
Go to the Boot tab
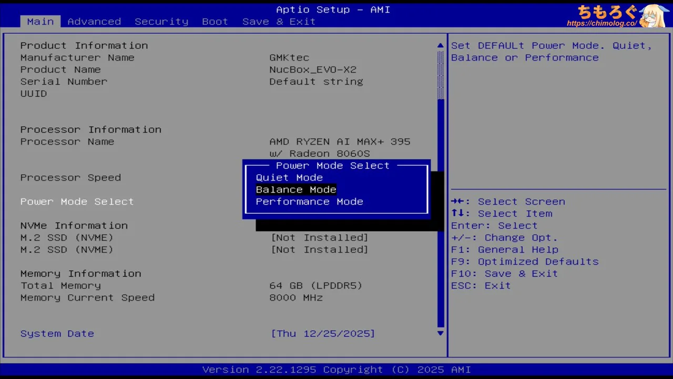tap(215, 22)
